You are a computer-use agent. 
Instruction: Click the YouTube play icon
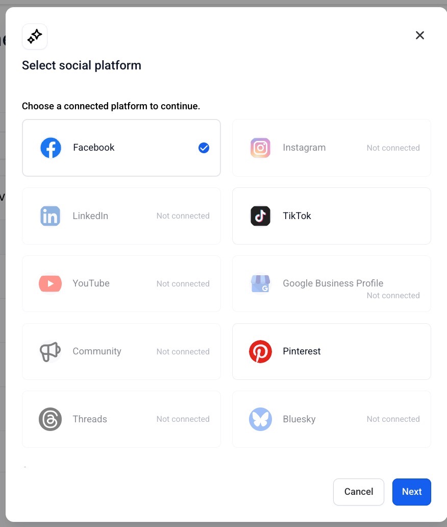coord(50,283)
